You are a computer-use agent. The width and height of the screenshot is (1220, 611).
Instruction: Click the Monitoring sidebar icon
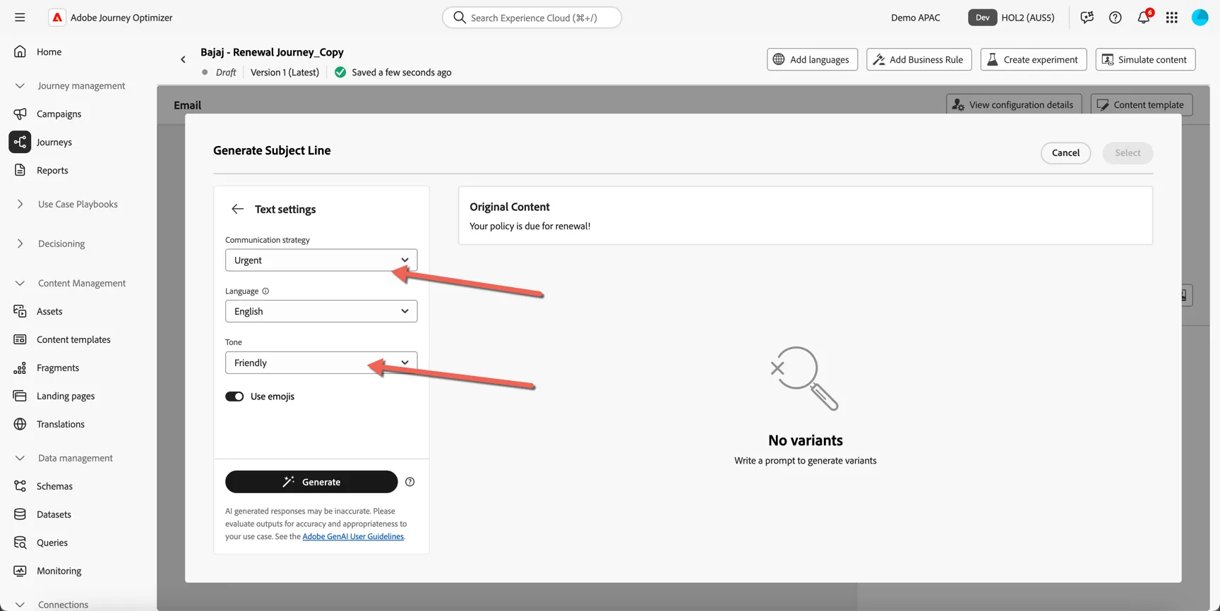(20, 571)
